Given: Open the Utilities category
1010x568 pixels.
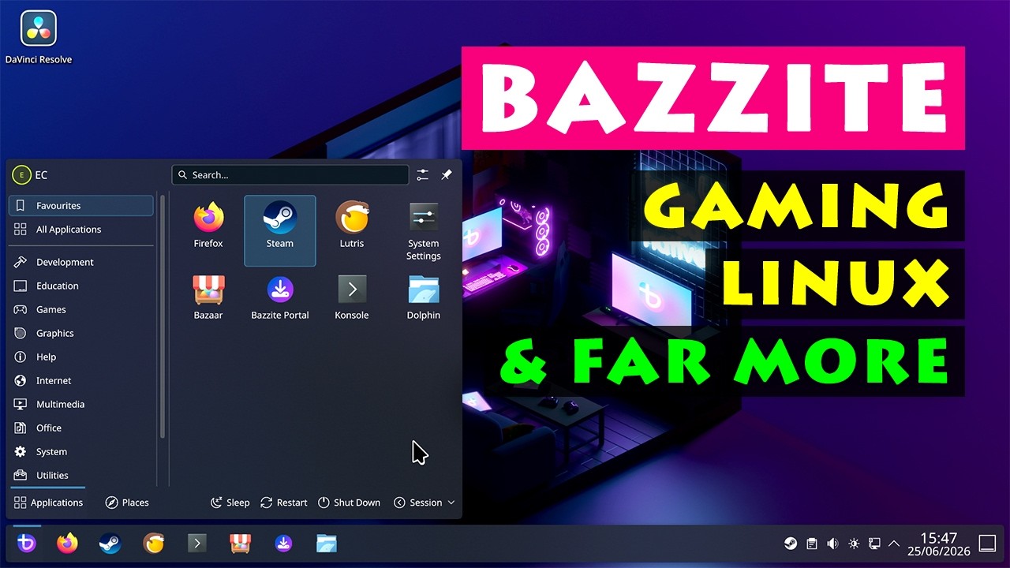Looking at the screenshot, I should click(81, 475).
